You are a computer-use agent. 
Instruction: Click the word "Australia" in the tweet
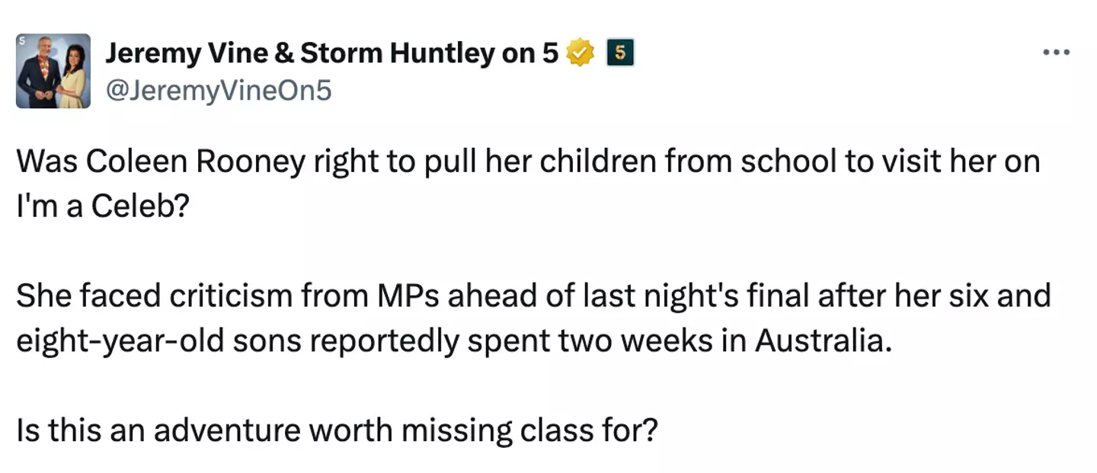coord(821,340)
